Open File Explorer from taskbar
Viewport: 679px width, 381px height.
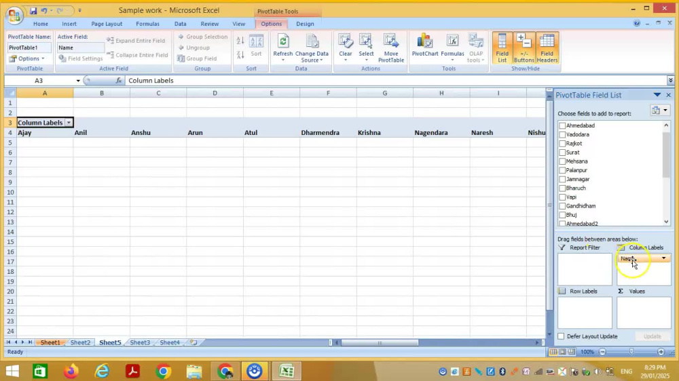194,371
